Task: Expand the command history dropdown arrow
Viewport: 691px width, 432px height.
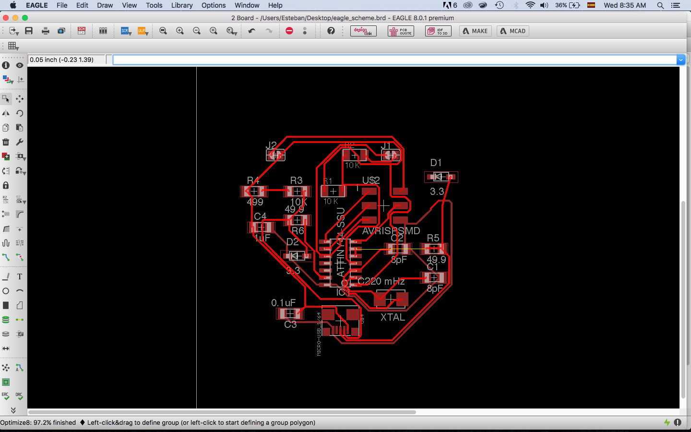Action: [681, 60]
